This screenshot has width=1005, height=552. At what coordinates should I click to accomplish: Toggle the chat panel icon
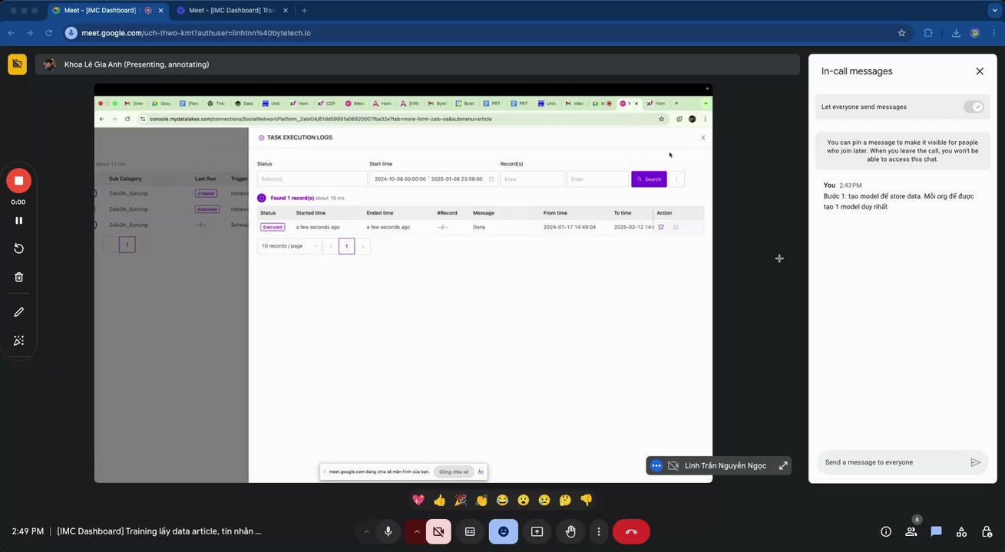coord(937,531)
